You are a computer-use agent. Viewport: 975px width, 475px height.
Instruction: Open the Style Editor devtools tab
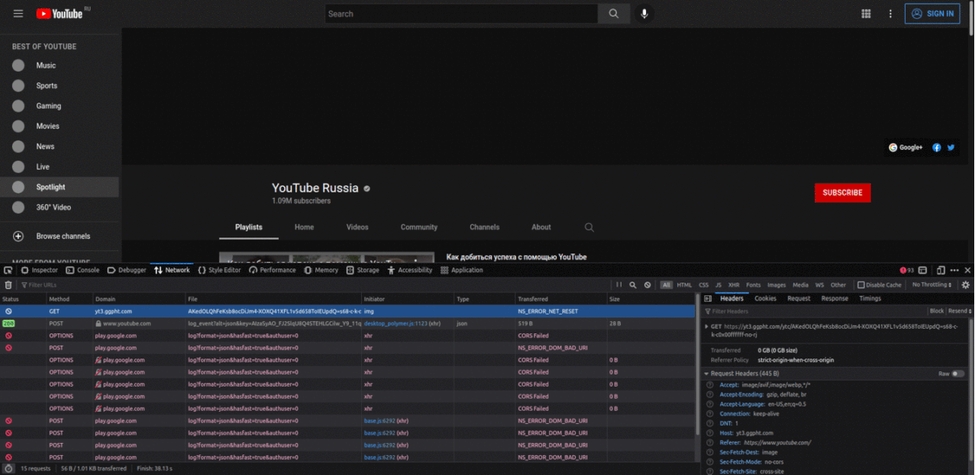click(219, 270)
